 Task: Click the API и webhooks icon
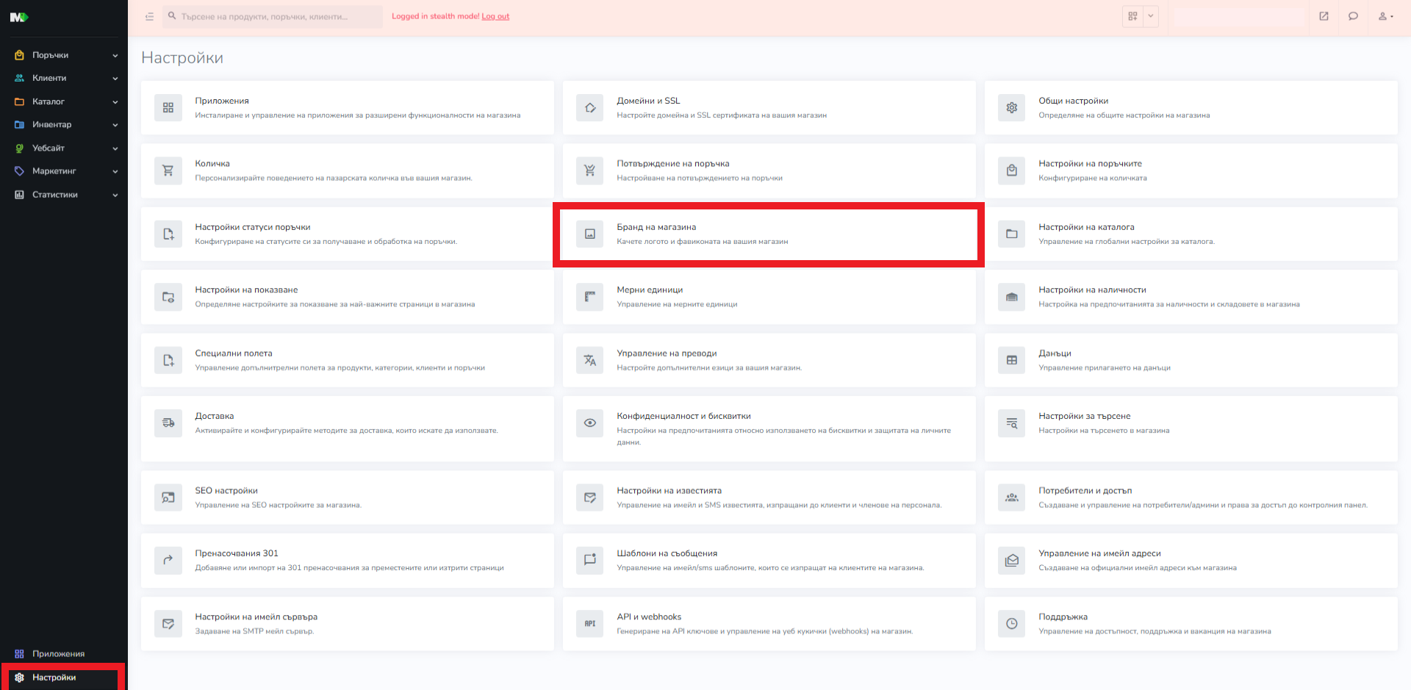tap(589, 624)
